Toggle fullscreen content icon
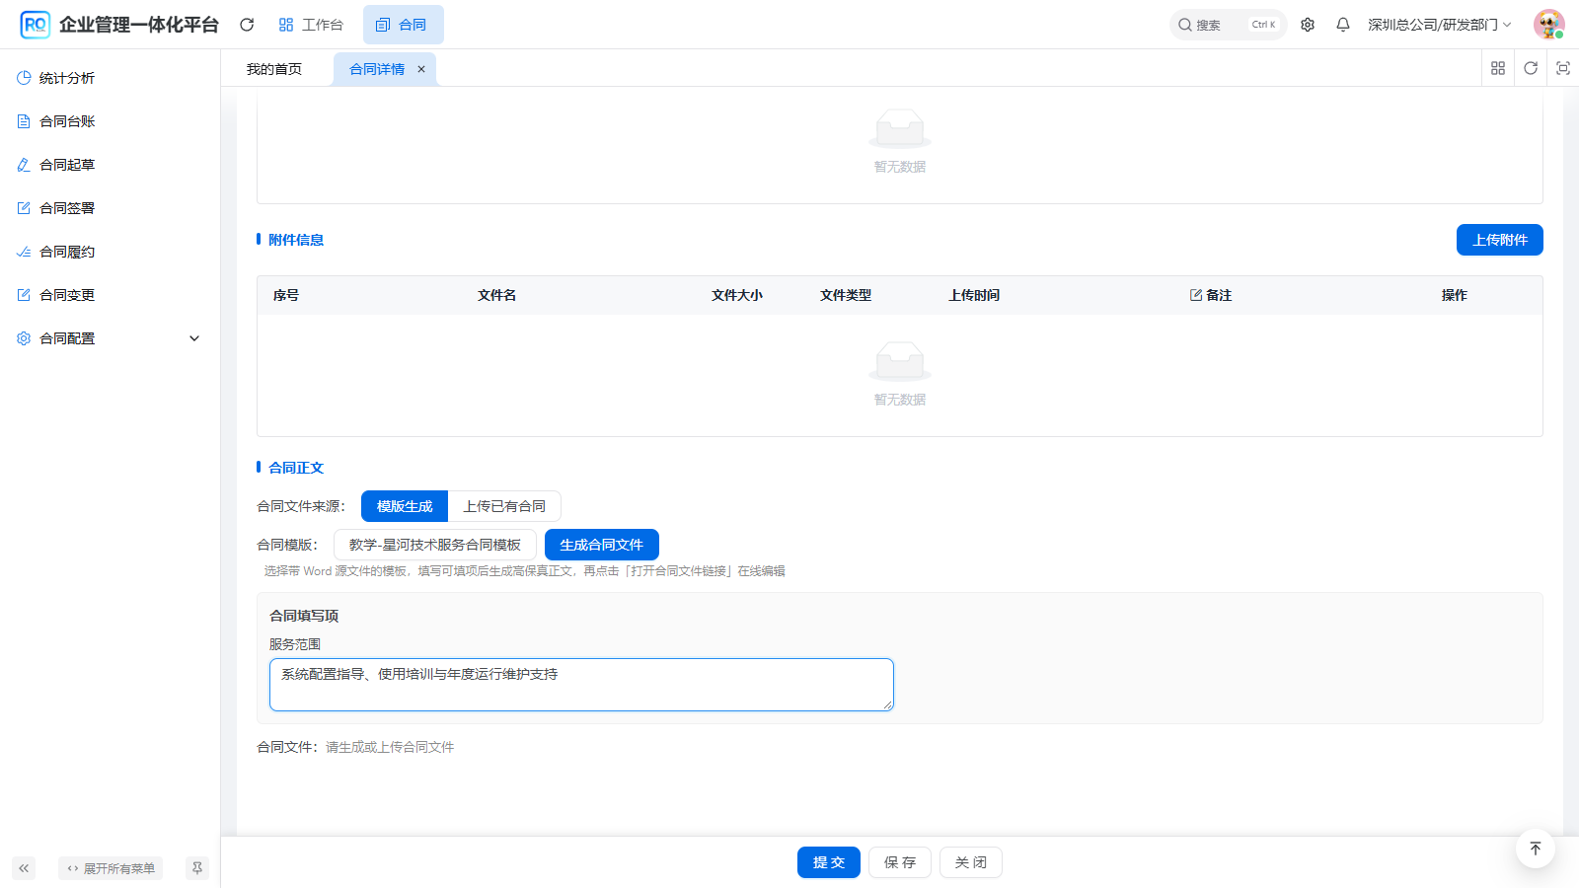 1563,68
